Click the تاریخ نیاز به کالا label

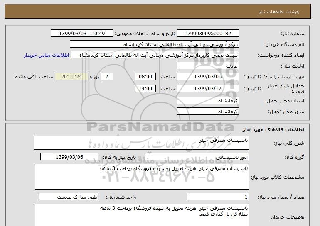click(x=119, y=157)
